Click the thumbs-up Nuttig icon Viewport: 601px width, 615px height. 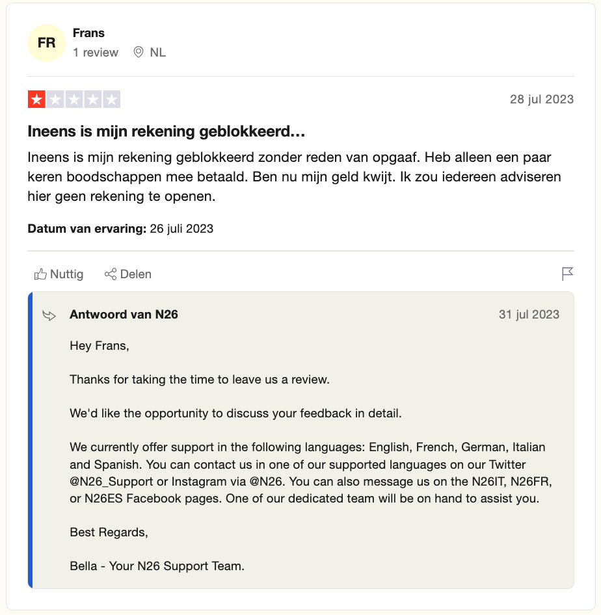(x=40, y=274)
